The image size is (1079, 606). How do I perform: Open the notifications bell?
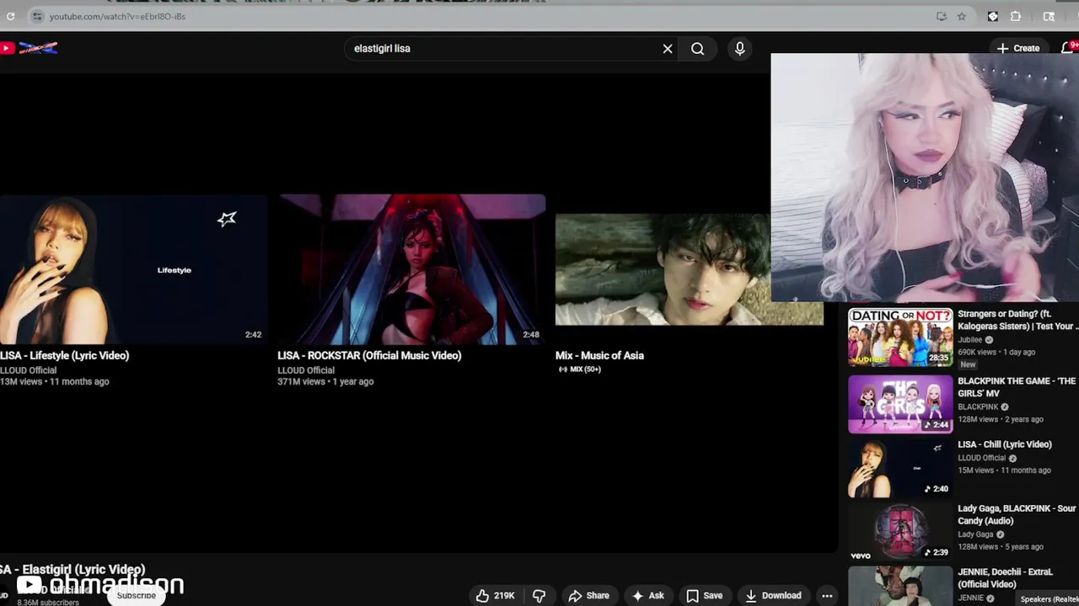coord(1068,48)
